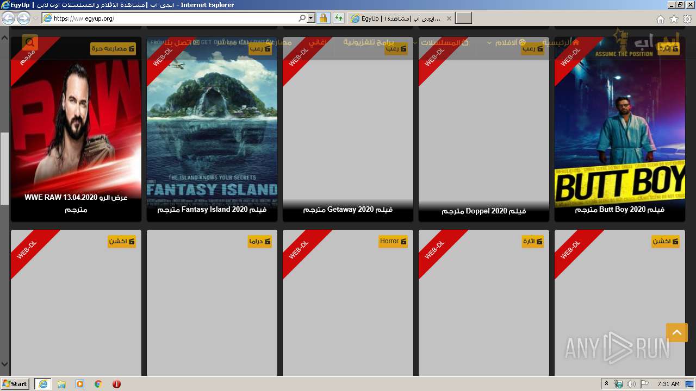This screenshot has height=391, width=696.
Task: Expand the المسلسلات series menu
Action: pos(441,42)
